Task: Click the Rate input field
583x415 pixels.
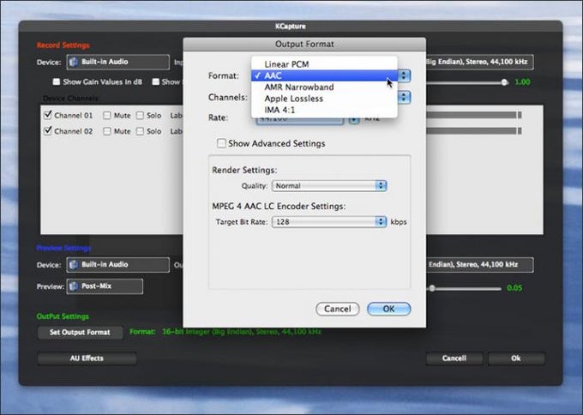Action: [x=300, y=120]
